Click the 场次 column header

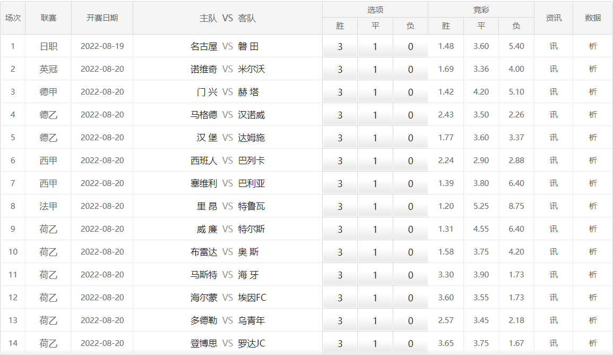[x=13, y=18]
